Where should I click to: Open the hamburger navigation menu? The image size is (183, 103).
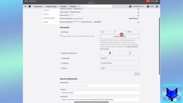(25, 6)
